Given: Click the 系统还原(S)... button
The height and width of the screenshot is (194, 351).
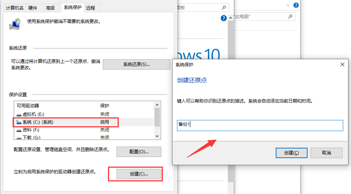Looking at the screenshot, I should coord(137,64).
